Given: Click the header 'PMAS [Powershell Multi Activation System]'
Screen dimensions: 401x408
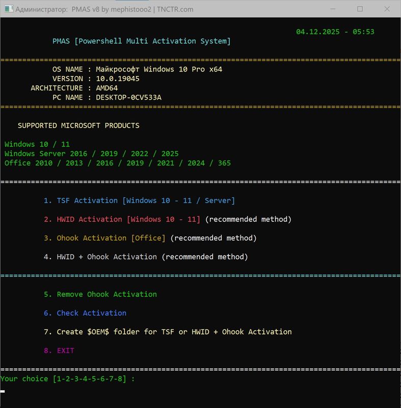Looking at the screenshot, I should coord(141,41).
